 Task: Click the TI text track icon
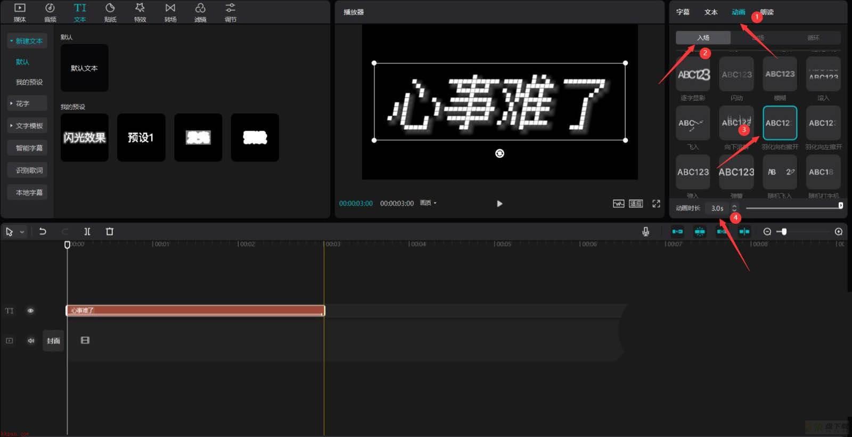pos(9,311)
